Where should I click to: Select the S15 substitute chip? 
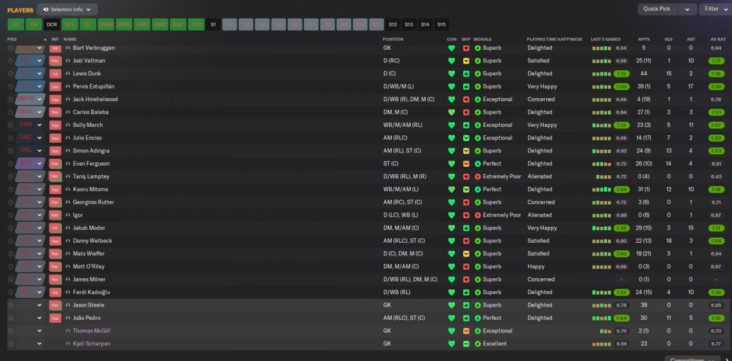[441, 25]
